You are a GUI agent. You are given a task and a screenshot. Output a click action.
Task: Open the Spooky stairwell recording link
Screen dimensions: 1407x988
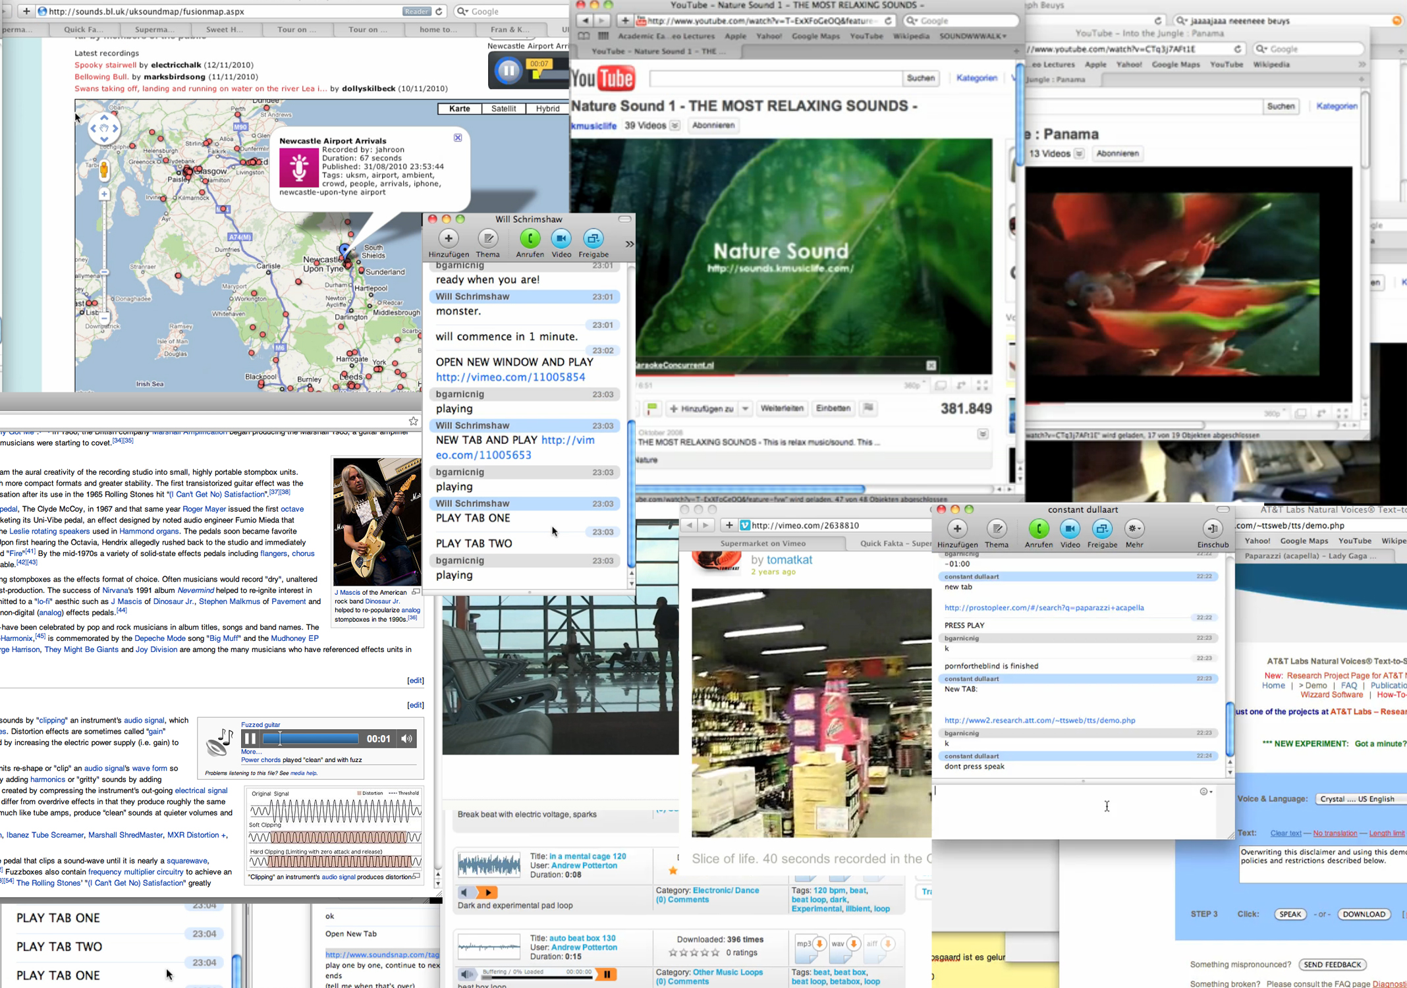click(105, 65)
